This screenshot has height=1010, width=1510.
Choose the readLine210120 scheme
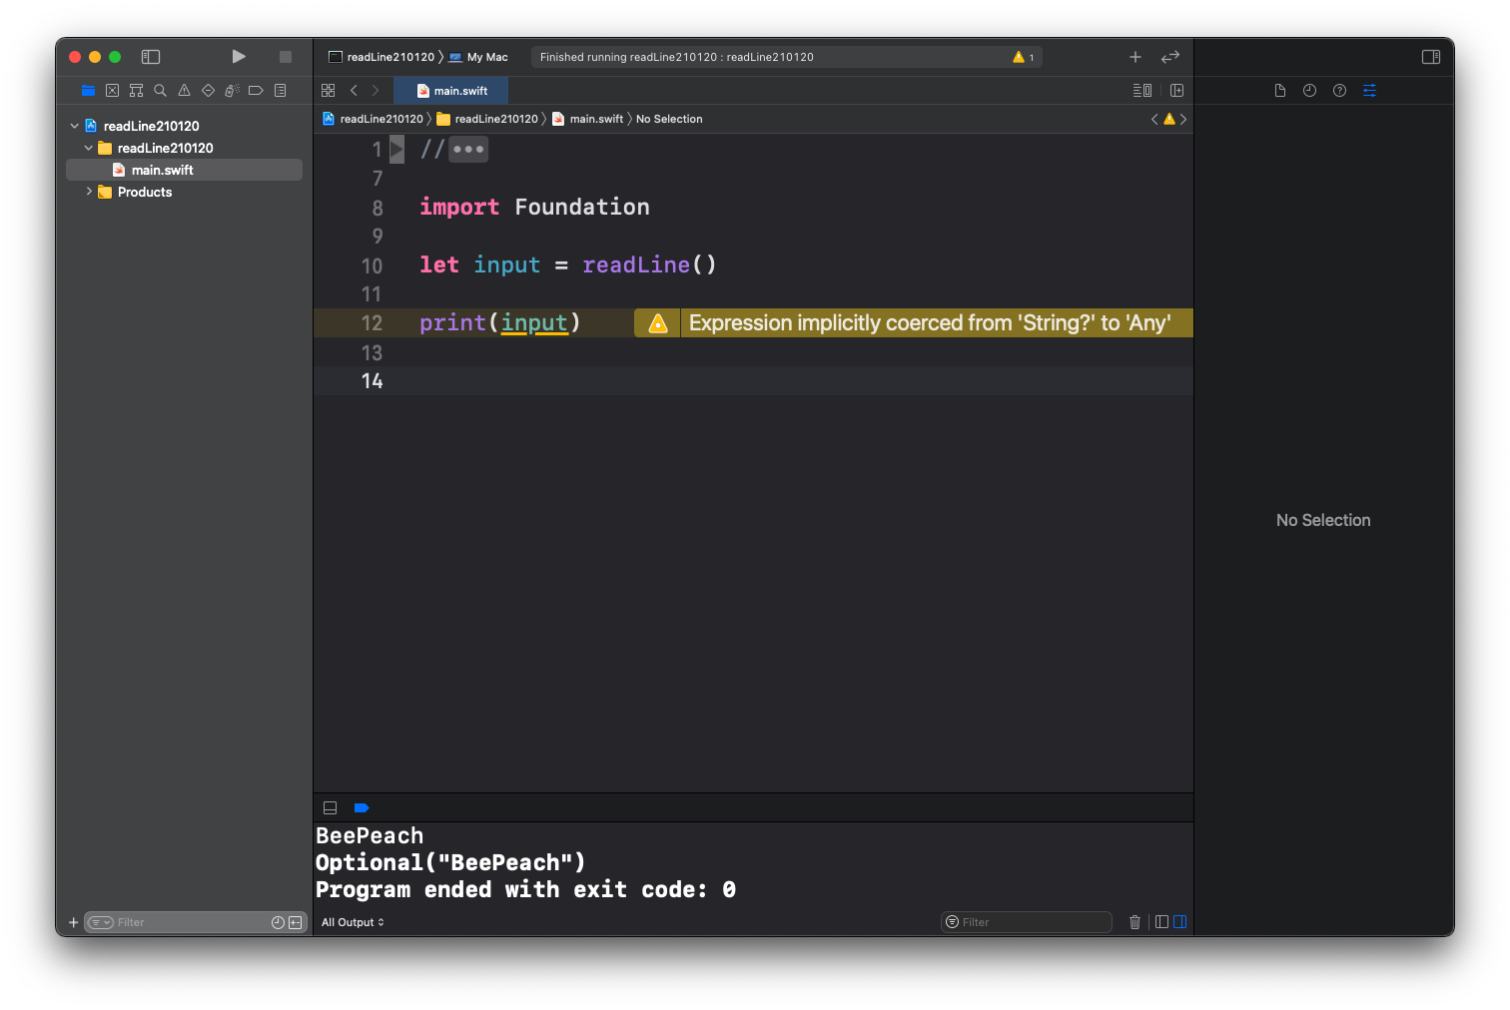pos(381,57)
